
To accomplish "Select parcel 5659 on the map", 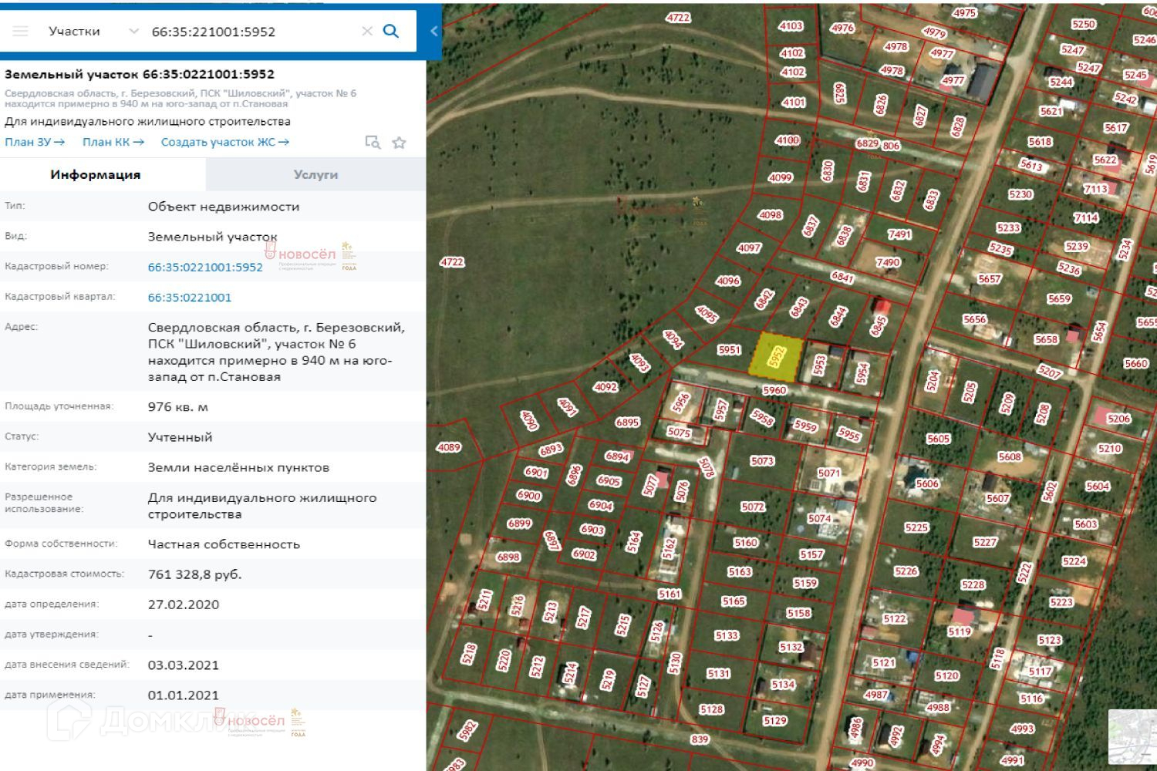I will (x=1060, y=299).
